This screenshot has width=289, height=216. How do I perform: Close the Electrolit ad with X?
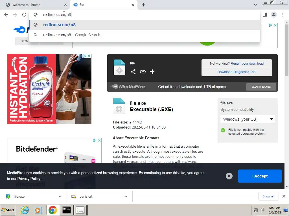(x=89, y=56)
